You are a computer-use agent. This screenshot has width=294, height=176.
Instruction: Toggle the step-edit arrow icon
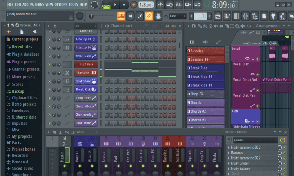point(131,16)
